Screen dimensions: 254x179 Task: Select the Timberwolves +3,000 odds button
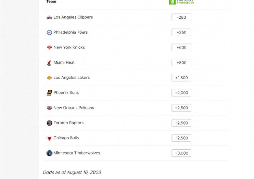(181, 153)
